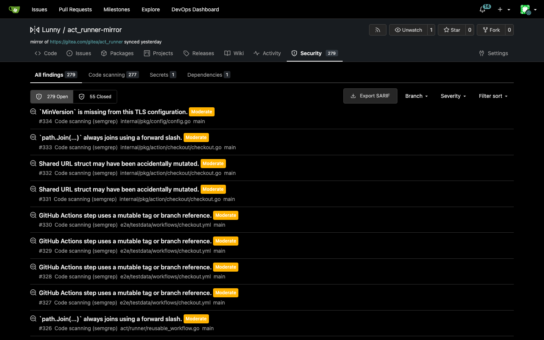Star the act_runner-mirror repository
Viewport: 544px width, 340px height.
(452, 30)
